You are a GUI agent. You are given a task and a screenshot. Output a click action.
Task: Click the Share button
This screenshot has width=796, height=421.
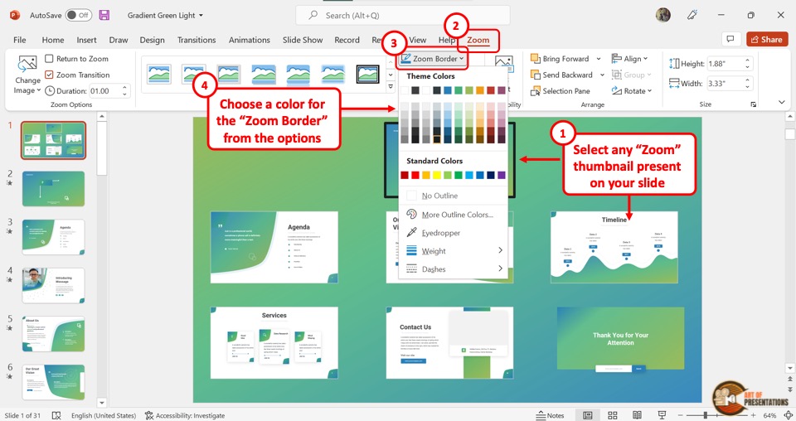767,40
